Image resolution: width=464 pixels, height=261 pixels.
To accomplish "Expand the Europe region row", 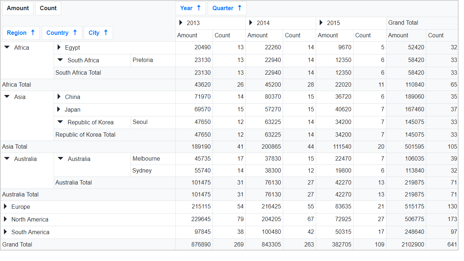I will pyautogui.click(x=5, y=207).
